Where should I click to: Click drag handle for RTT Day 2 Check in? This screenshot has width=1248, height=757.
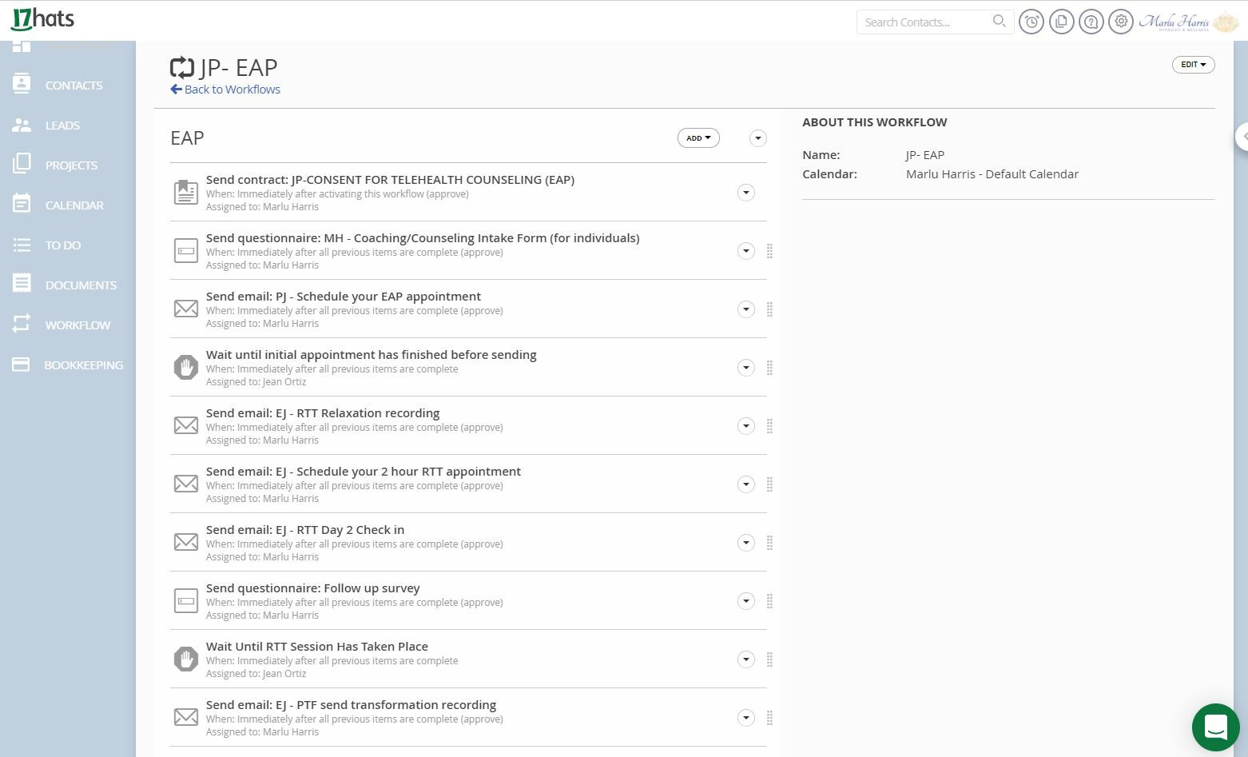(x=769, y=543)
